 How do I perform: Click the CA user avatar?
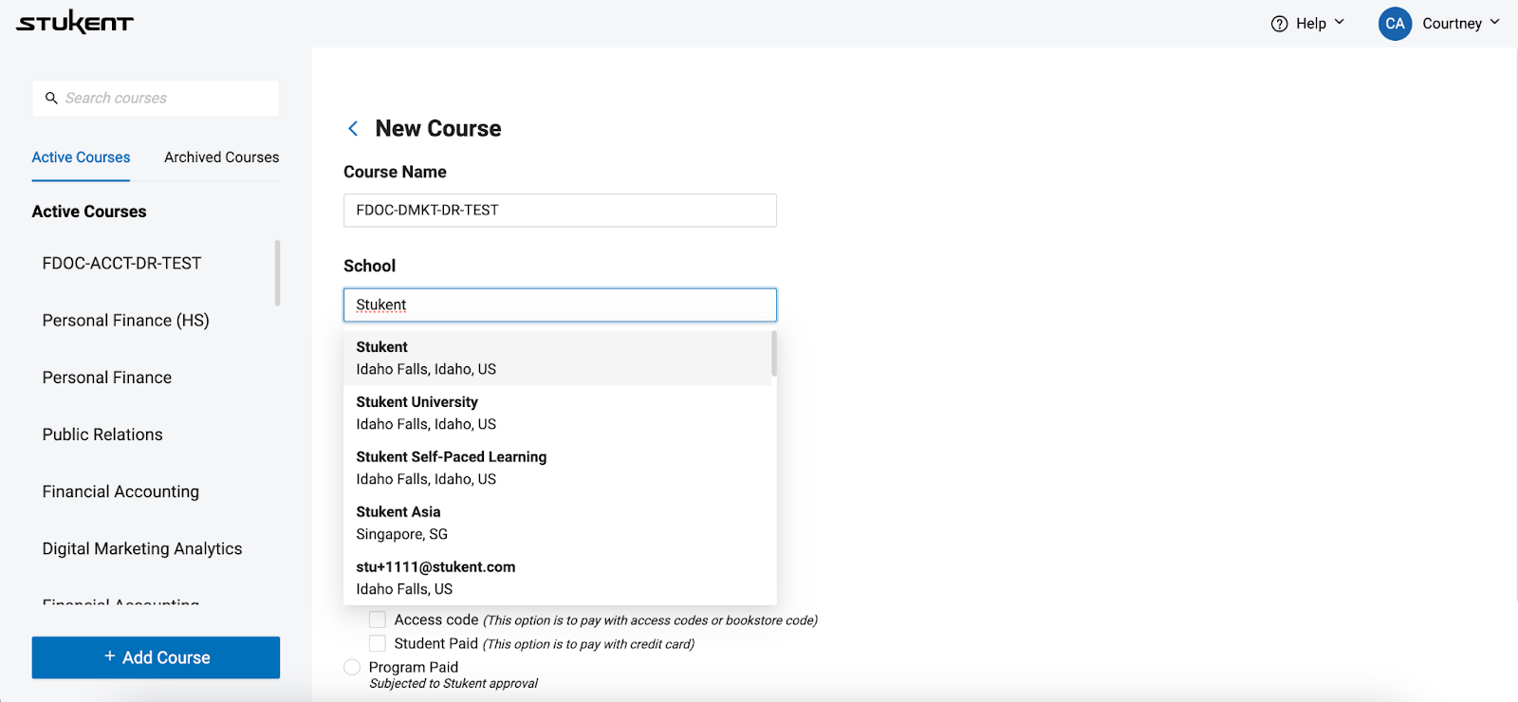click(1395, 24)
